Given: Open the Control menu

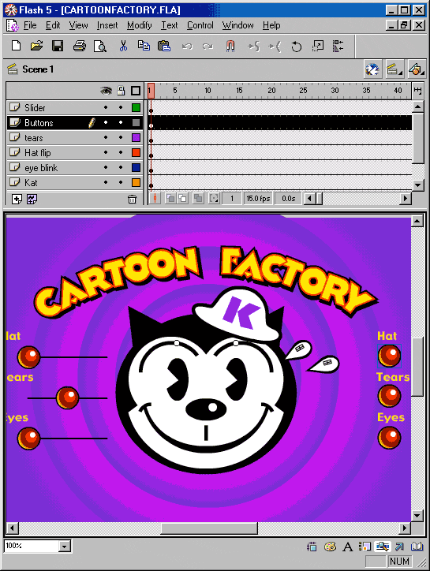Looking at the screenshot, I should point(200,25).
